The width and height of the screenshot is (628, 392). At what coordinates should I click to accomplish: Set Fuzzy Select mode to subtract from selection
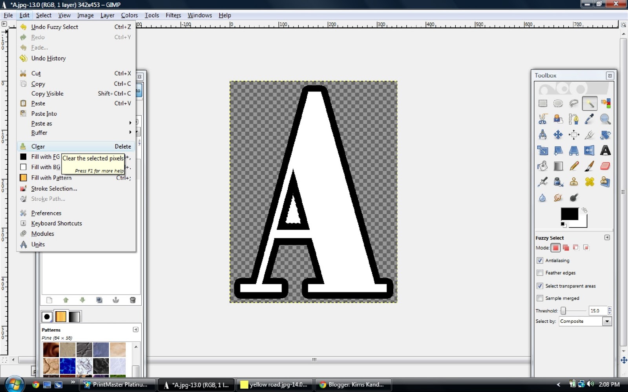(x=576, y=248)
